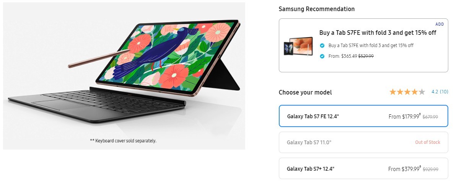
Task: Open the 4.2 (10) reviews link
Action: pyautogui.click(x=439, y=92)
